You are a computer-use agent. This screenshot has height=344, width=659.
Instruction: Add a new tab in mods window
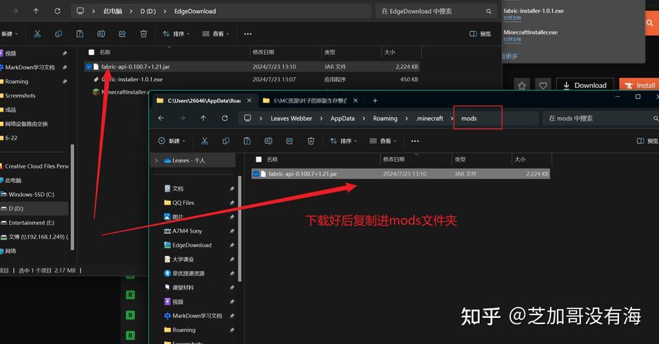[x=375, y=100]
